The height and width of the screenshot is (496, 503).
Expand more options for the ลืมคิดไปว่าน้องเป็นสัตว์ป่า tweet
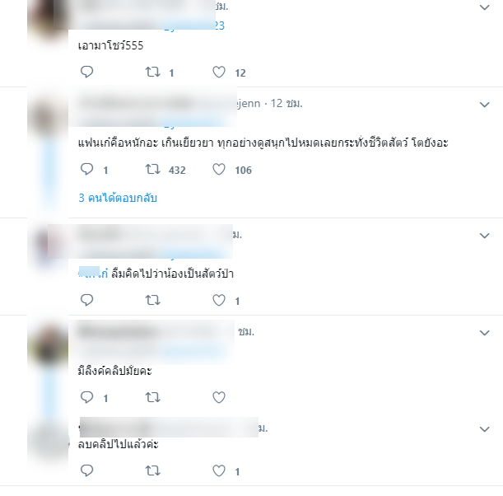(484, 236)
